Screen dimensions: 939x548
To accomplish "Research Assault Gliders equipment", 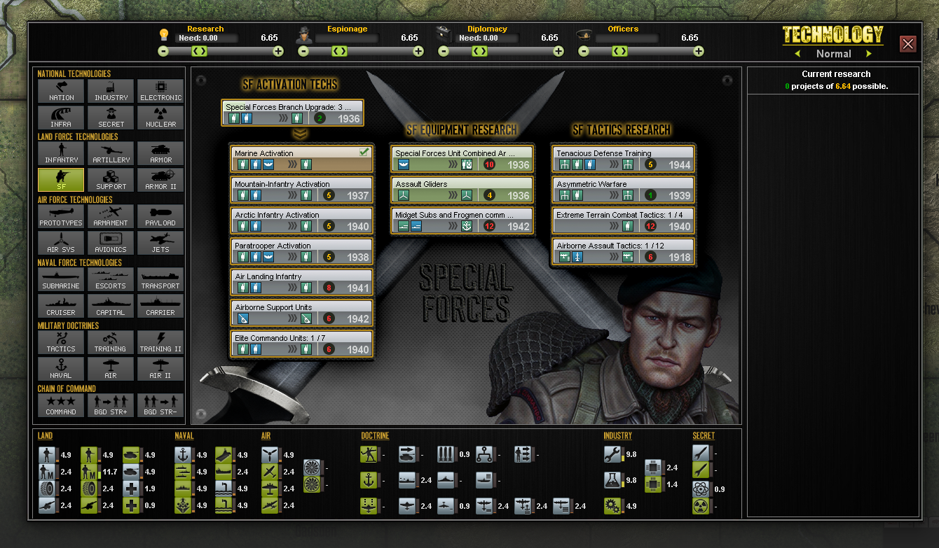I will [462, 190].
